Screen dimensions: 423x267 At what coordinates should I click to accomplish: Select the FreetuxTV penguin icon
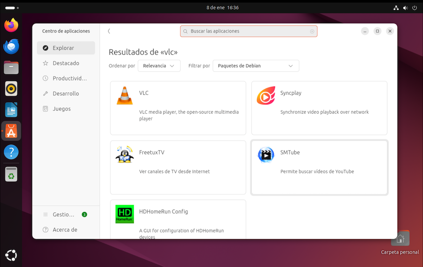(125, 155)
